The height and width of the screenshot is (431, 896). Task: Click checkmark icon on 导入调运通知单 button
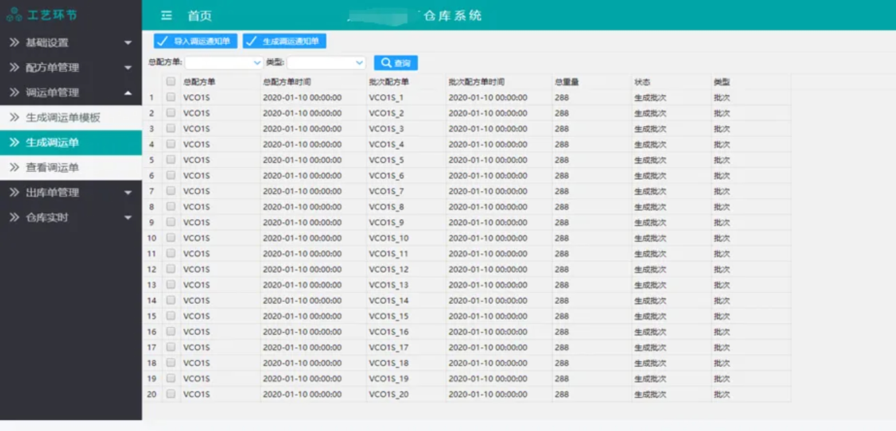[163, 41]
